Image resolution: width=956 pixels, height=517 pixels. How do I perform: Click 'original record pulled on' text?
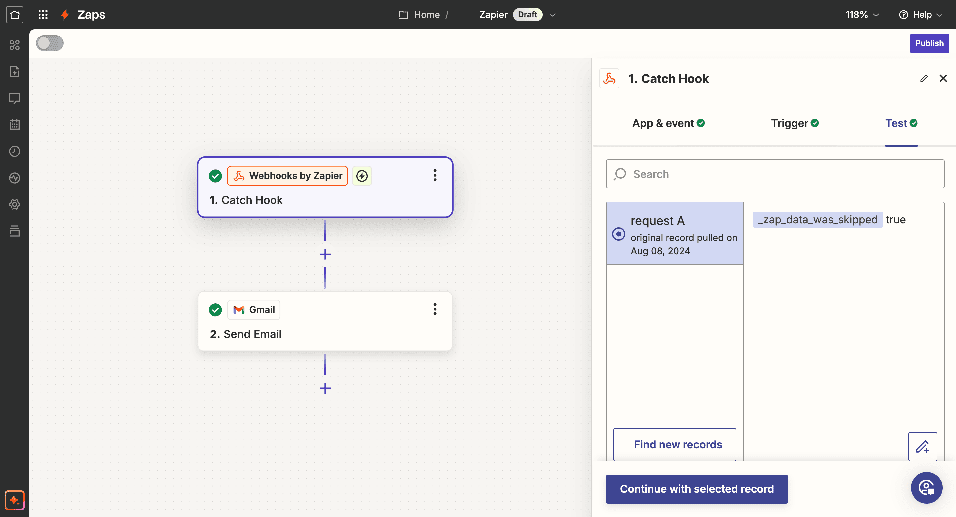coord(683,237)
